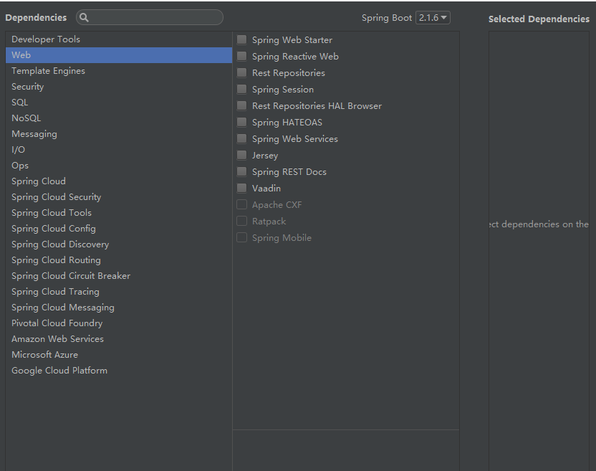Check the Jersey checkbox
The image size is (596, 471).
(241, 156)
